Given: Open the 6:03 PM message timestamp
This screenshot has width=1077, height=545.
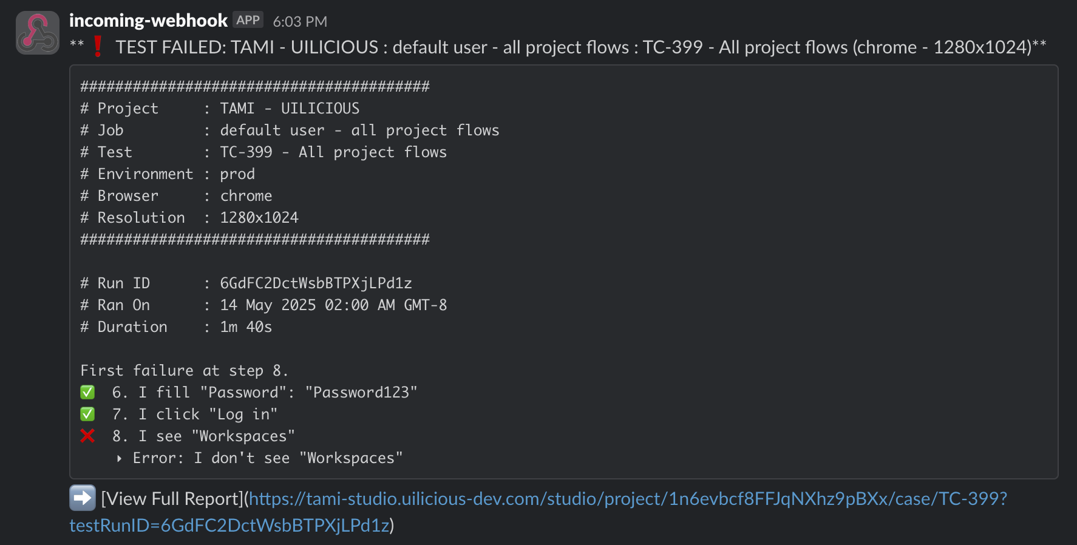Looking at the screenshot, I should point(300,22).
